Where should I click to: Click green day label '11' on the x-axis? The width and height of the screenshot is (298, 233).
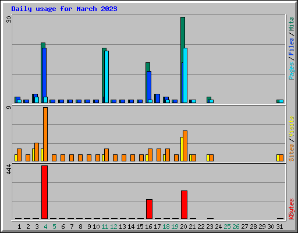[105, 227]
